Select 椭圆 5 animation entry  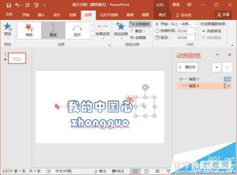pos(204,79)
